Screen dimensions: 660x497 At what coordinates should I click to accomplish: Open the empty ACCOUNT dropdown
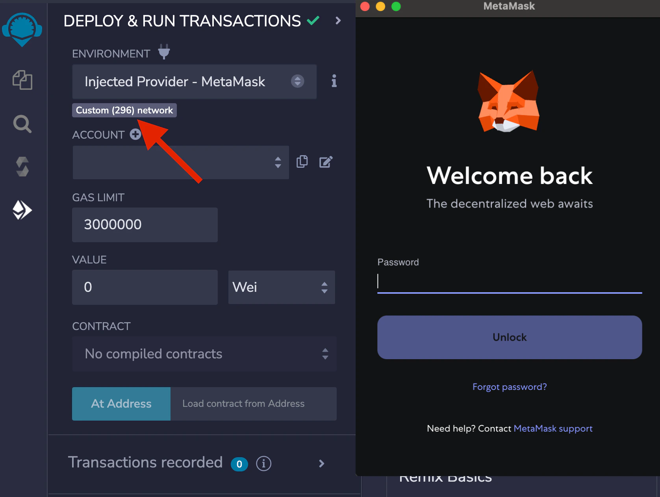[181, 162]
